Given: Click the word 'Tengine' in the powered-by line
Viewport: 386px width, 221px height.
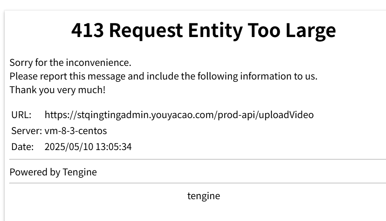Looking at the screenshot, I should 79,172.
